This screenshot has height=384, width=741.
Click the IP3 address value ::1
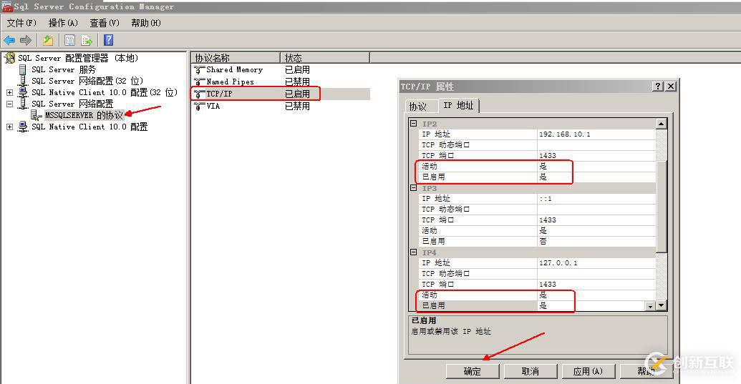546,199
